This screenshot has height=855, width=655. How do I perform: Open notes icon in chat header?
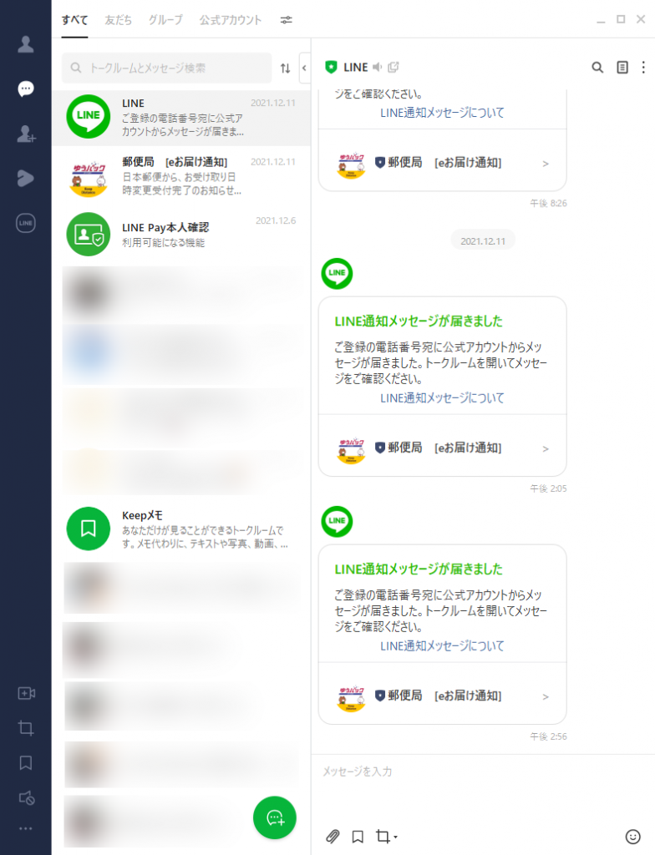pyautogui.click(x=622, y=68)
